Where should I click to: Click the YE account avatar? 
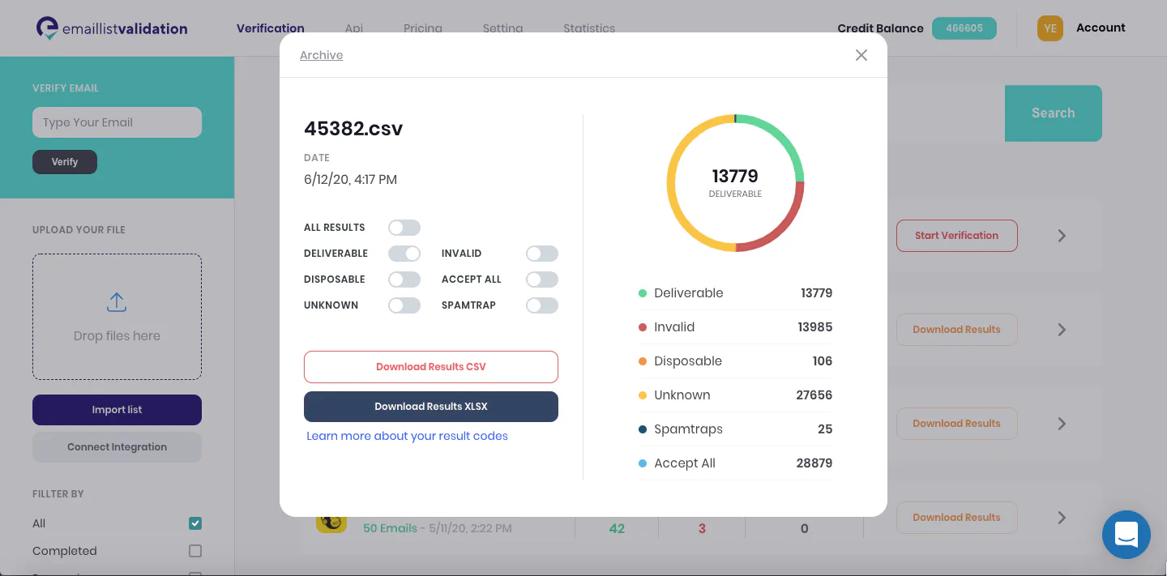click(x=1050, y=28)
